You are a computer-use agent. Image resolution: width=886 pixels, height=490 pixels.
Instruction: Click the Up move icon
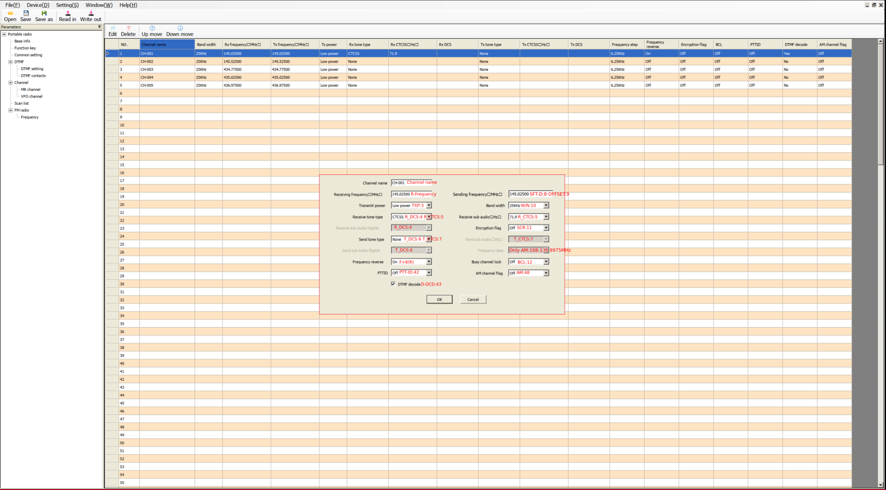pos(152,29)
